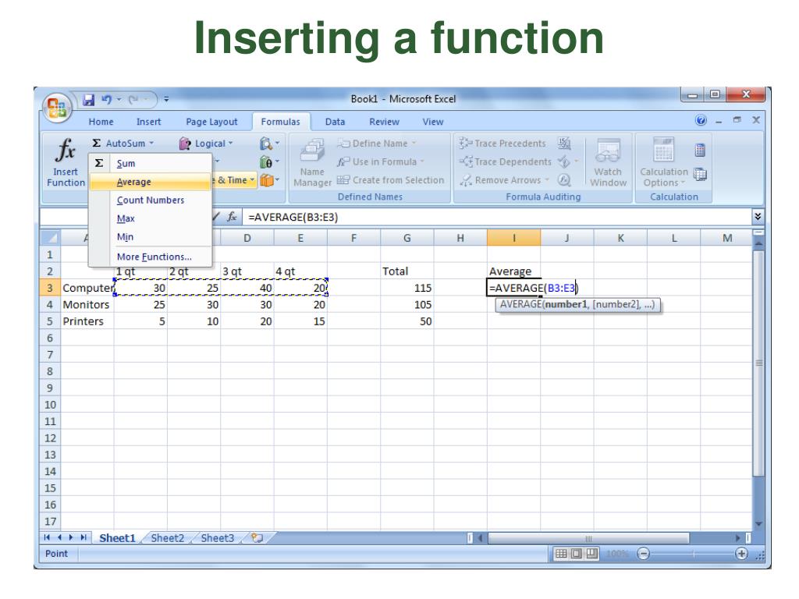Click the Insert Function fx button
799x599 pixels.
coord(66,162)
